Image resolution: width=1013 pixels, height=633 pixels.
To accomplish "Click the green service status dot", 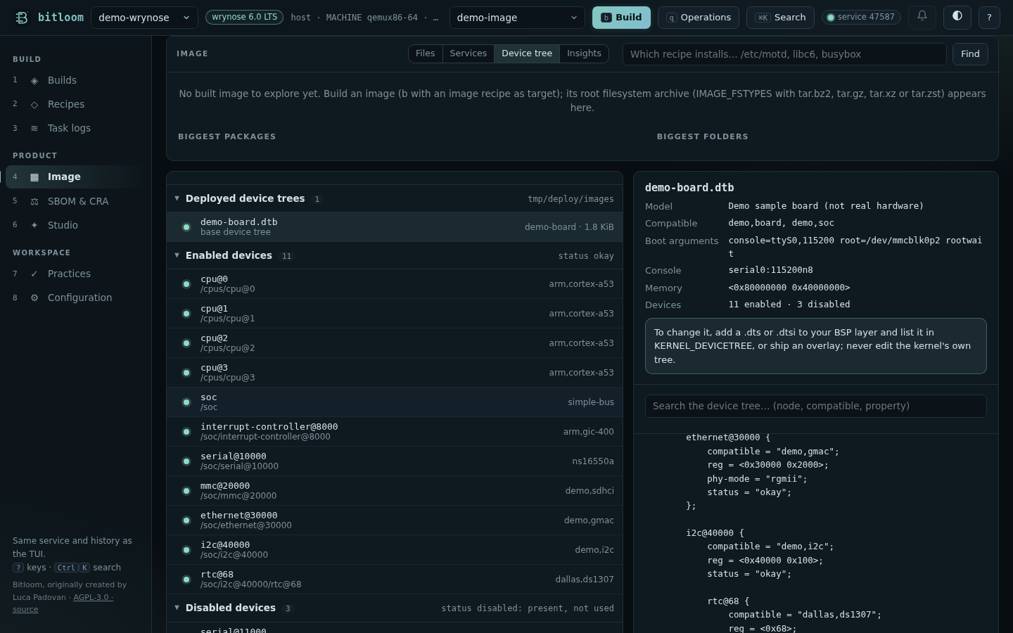I will tap(831, 18).
